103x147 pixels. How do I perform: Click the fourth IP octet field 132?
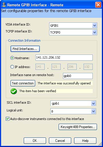[88, 67]
